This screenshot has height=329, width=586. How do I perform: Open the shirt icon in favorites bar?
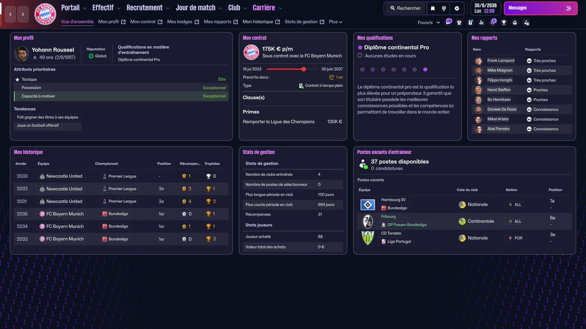click(459, 22)
